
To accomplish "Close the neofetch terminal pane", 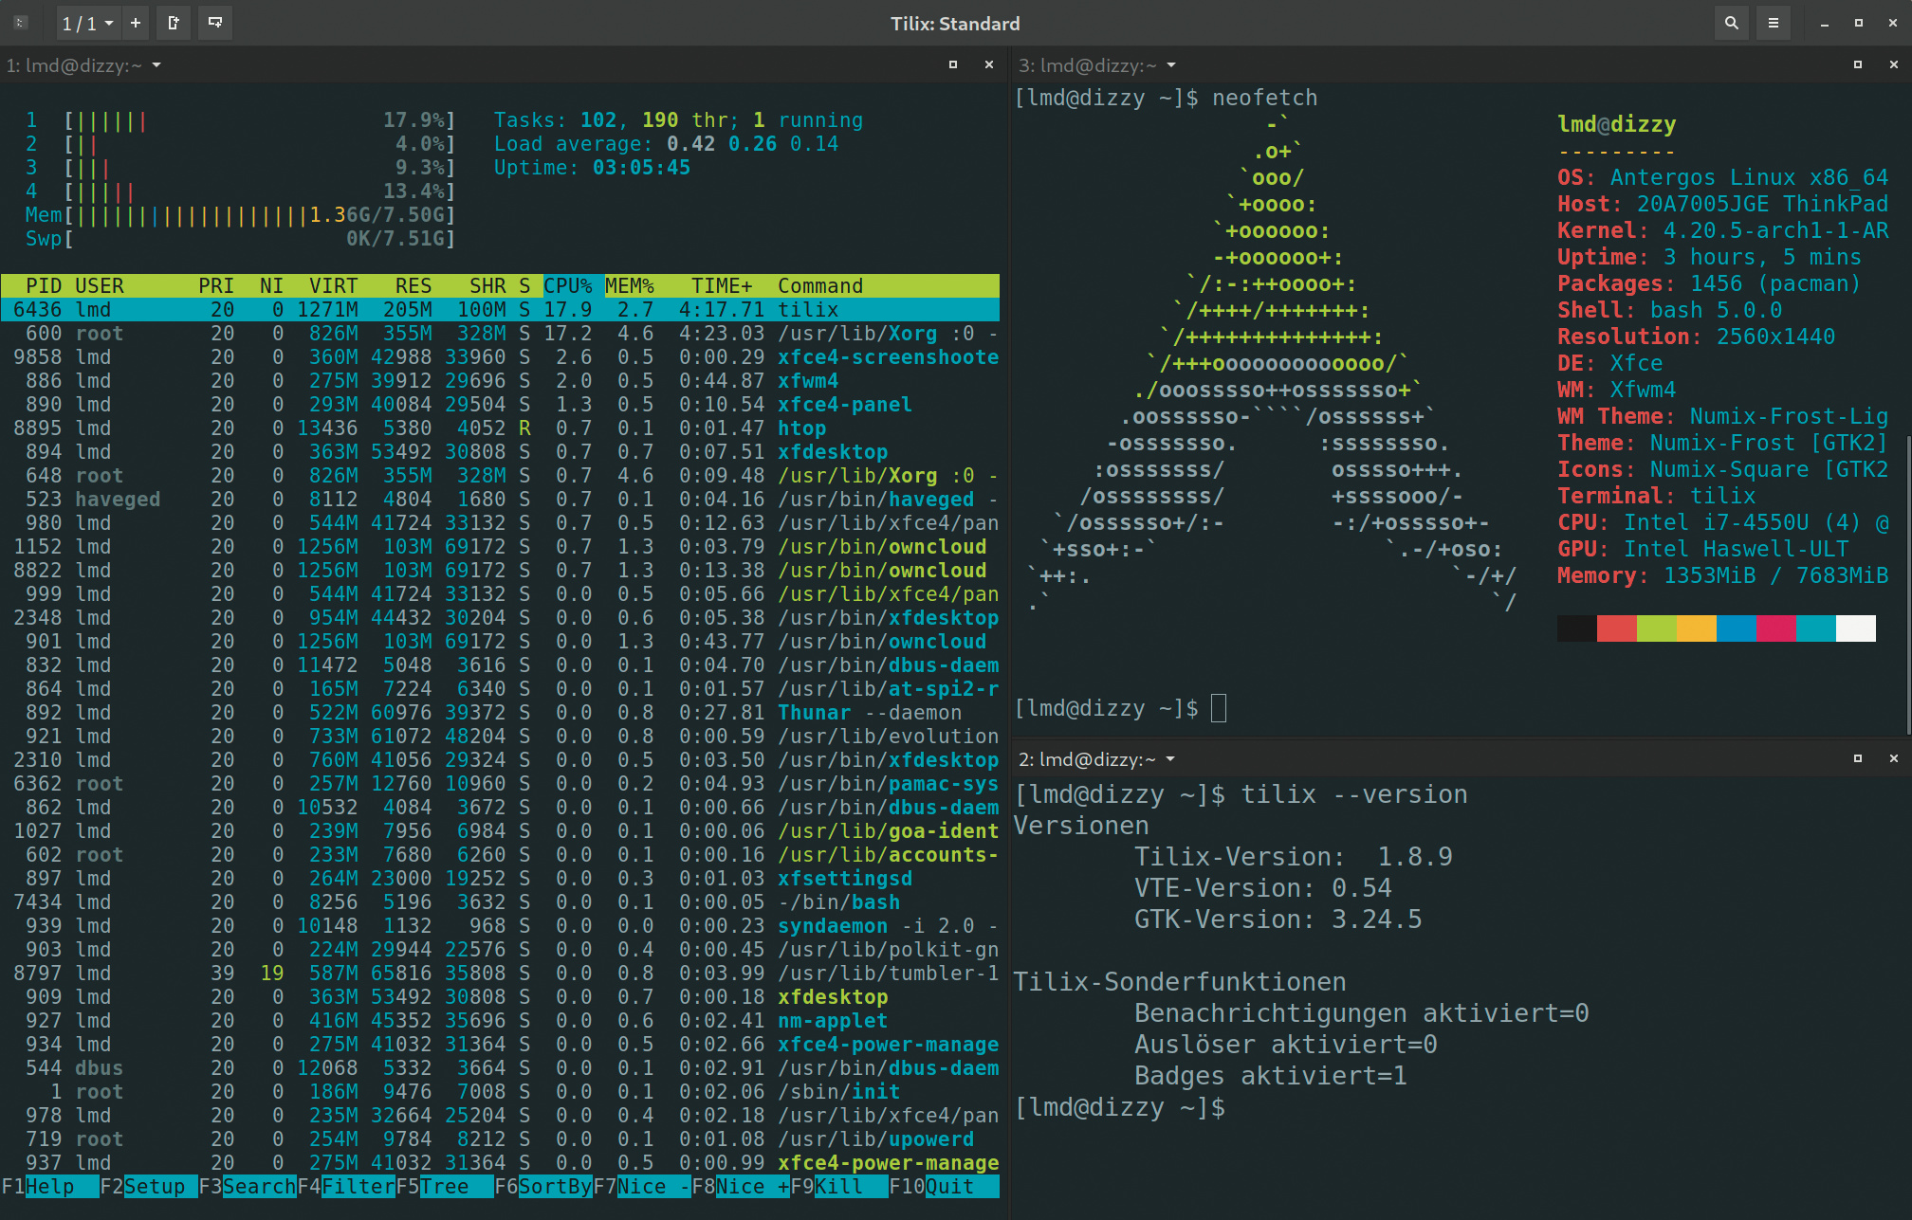I will 1893,64.
